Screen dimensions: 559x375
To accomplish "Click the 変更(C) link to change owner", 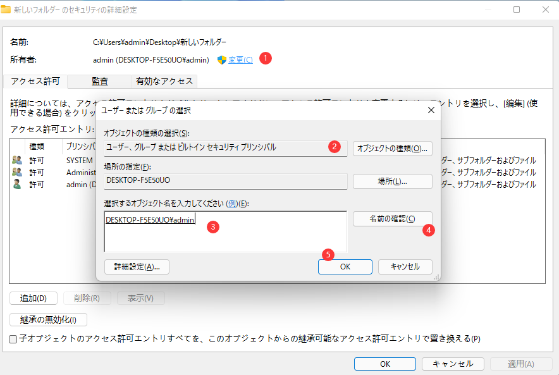I will (239, 58).
